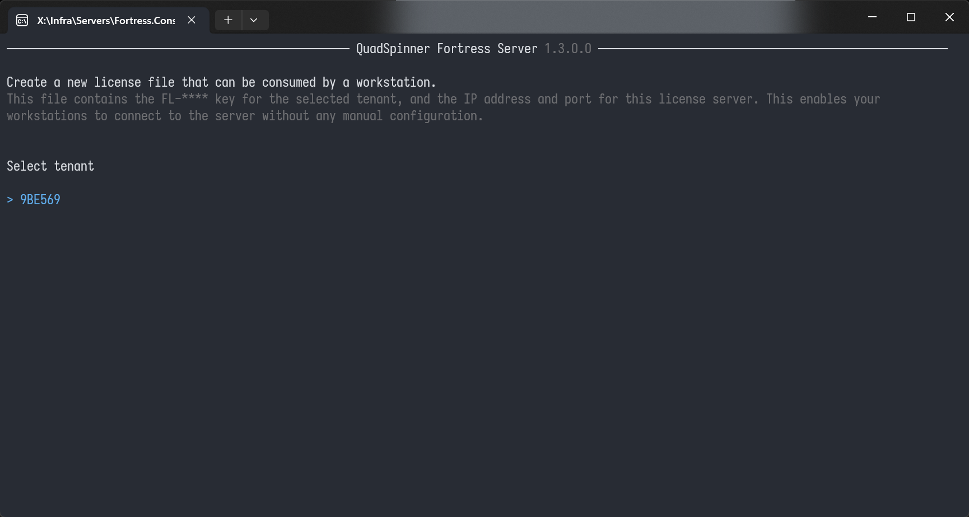Click the Select tenant prompt label
This screenshot has height=517, width=969.
pos(50,166)
